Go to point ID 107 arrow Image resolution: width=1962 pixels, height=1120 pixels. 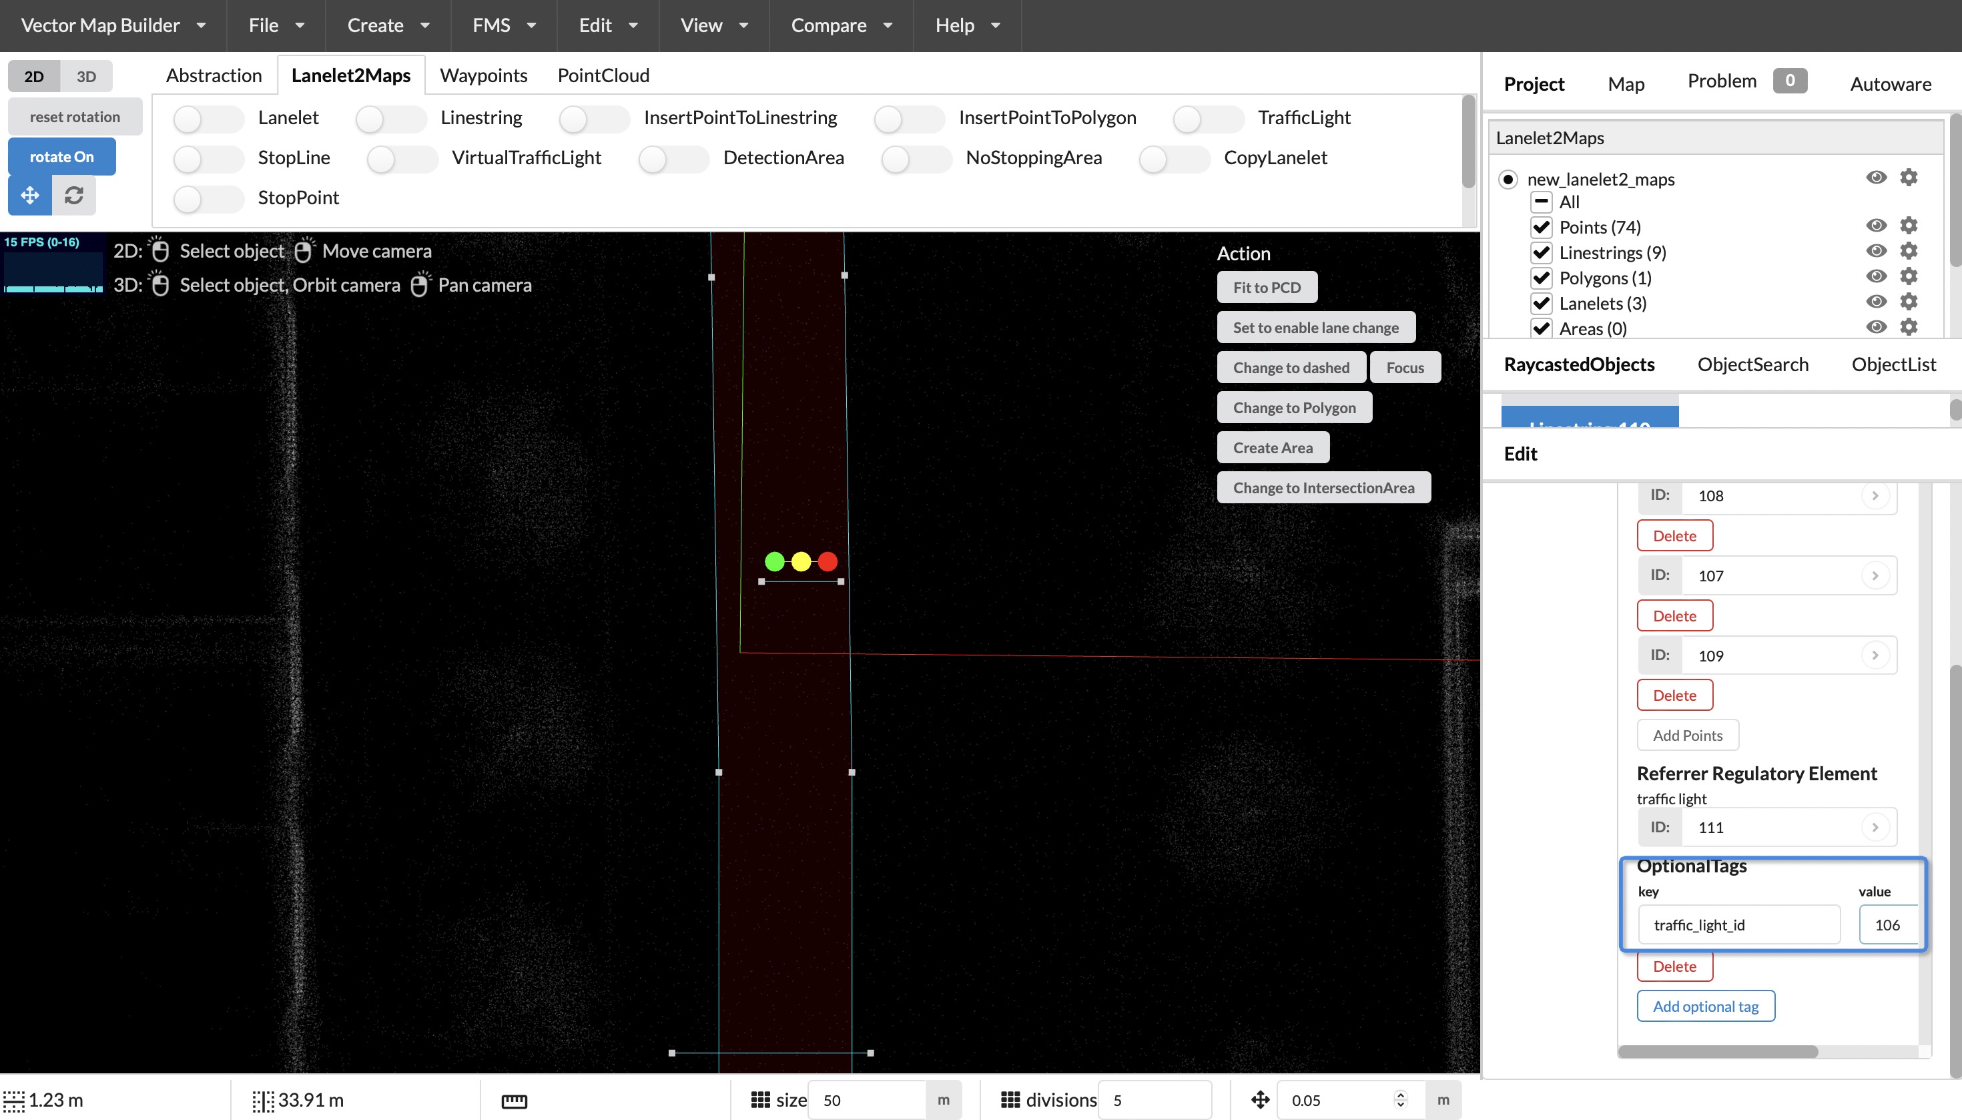tap(1875, 575)
